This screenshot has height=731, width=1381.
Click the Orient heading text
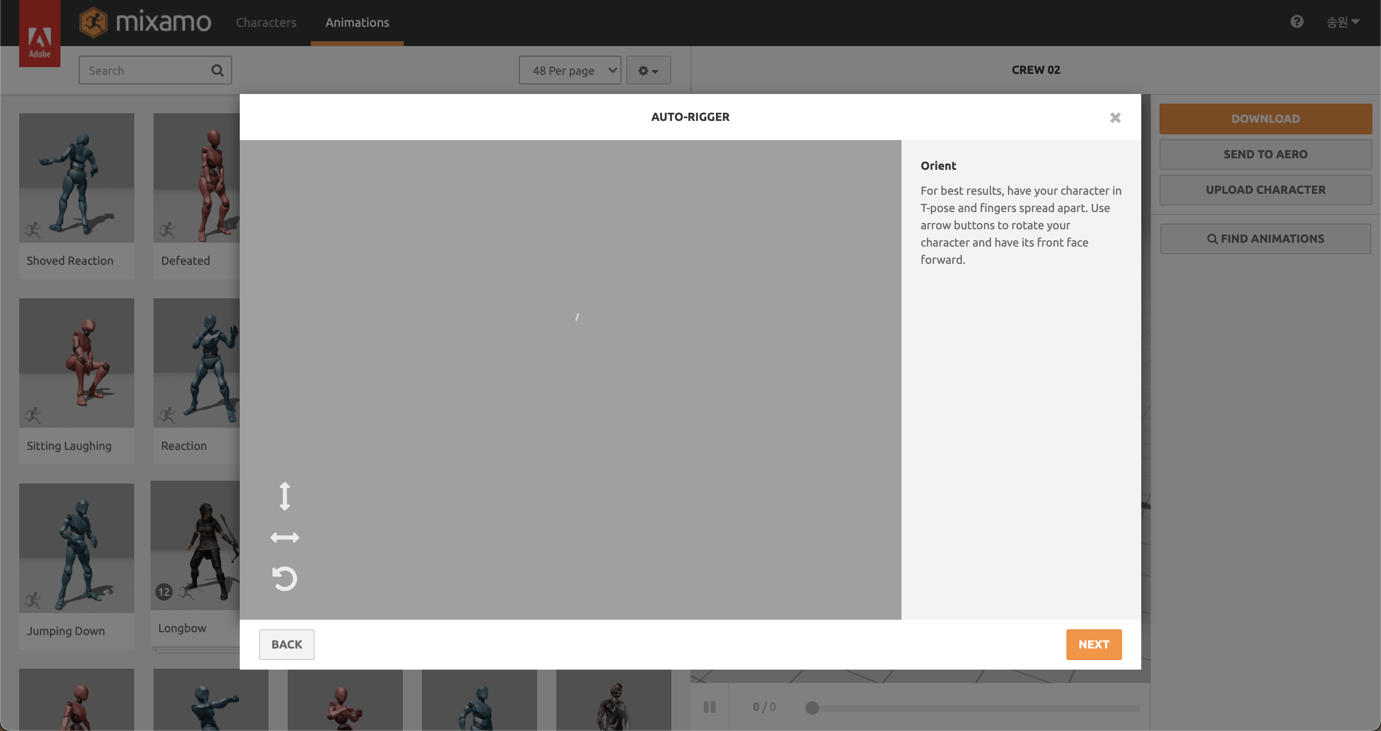point(938,165)
